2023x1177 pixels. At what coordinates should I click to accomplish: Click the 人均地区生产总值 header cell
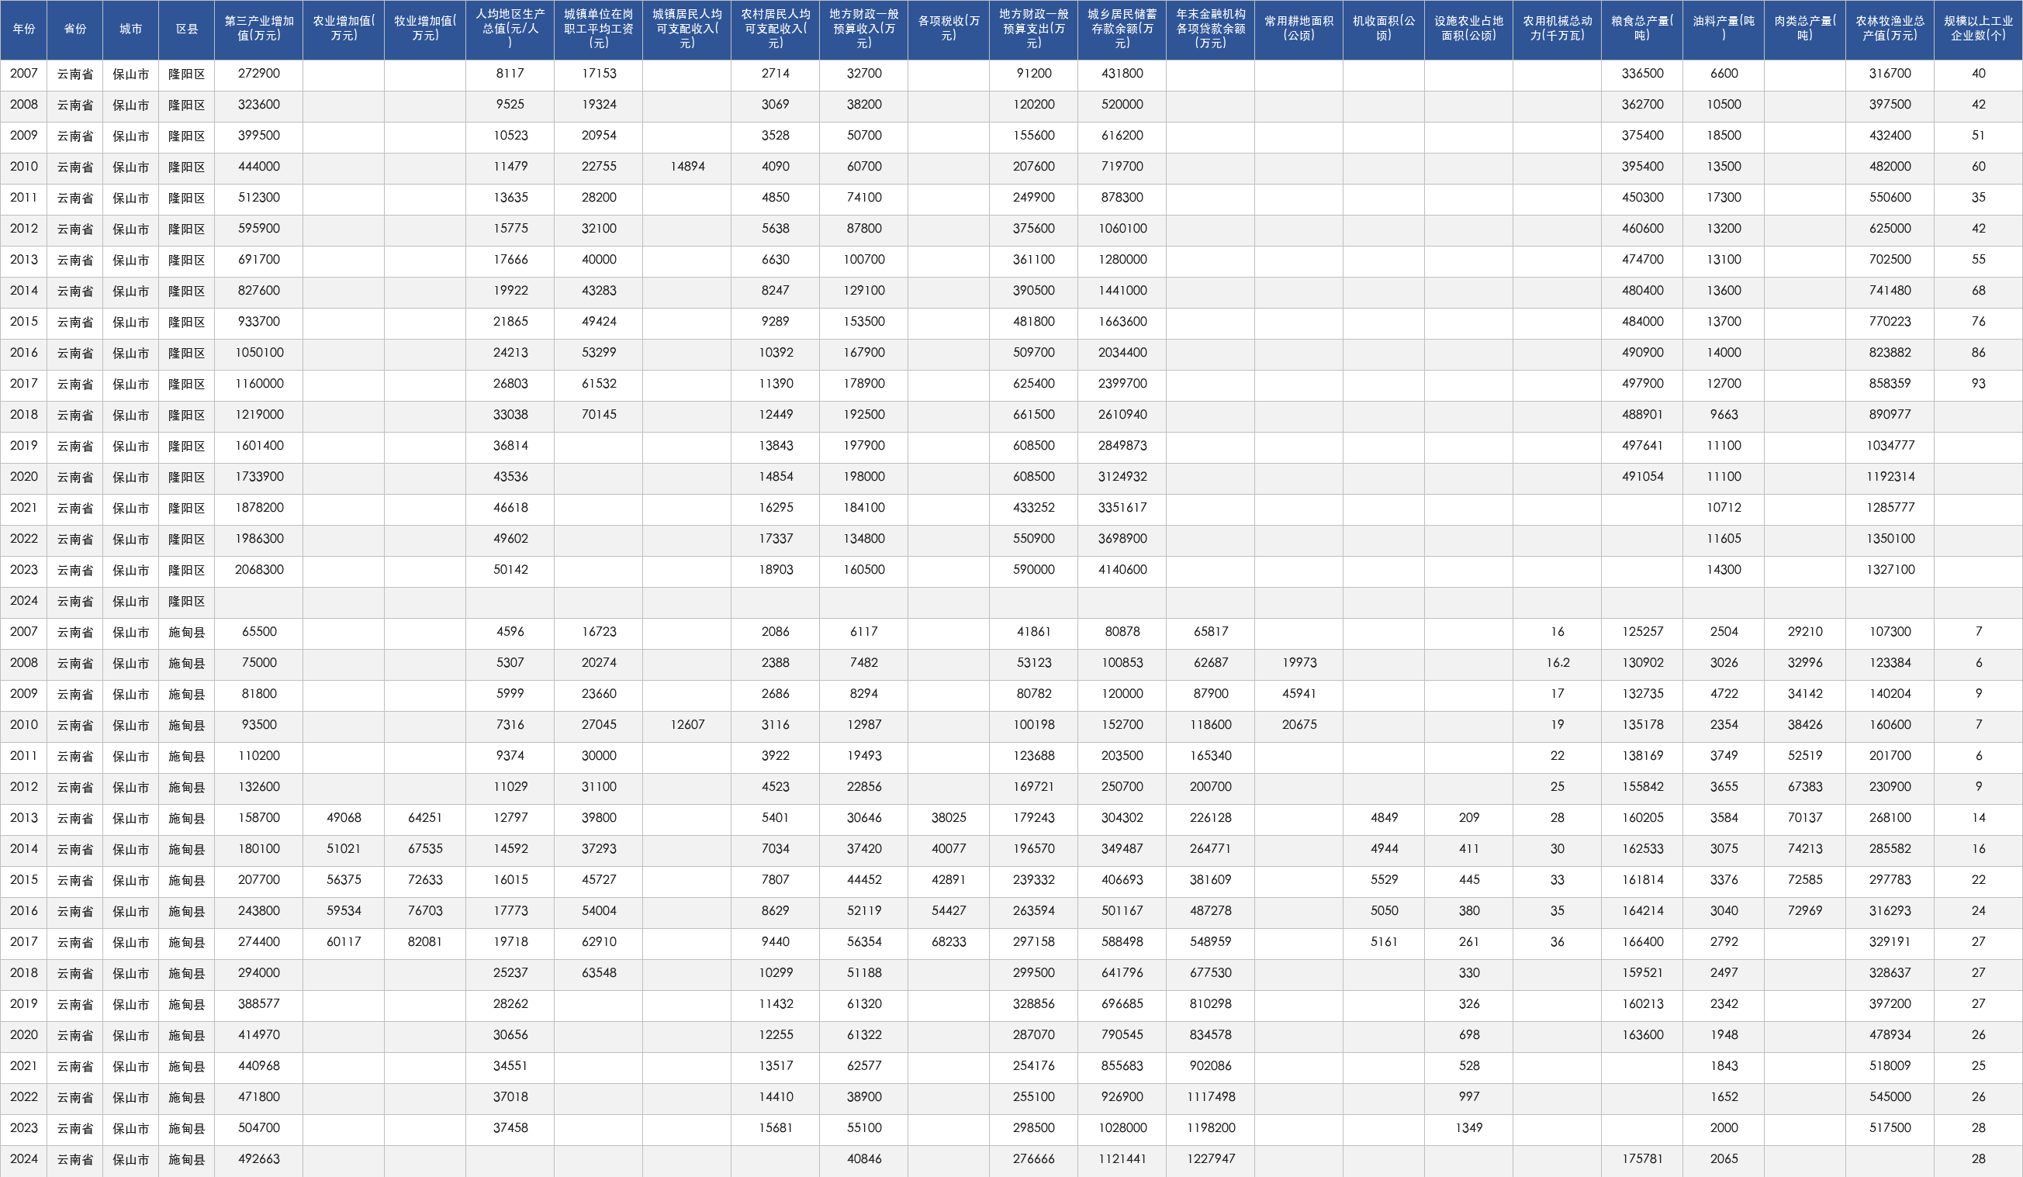(x=510, y=29)
